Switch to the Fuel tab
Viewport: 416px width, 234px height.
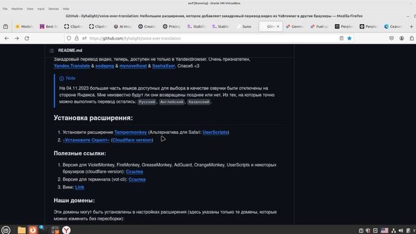coord(319,27)
